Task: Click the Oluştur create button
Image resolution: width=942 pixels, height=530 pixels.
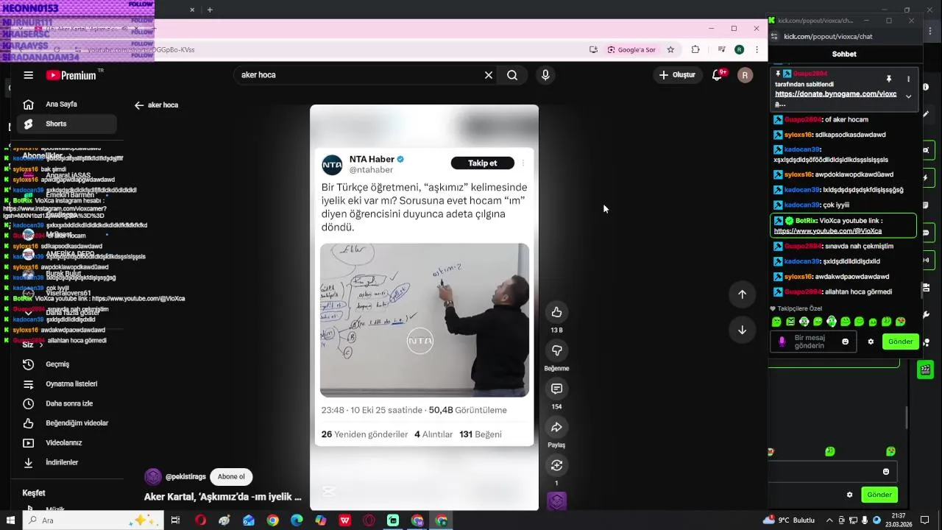Action: tap(677, 75)
